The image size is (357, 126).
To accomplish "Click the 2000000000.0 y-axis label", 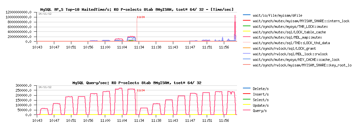I will [20, 37].
